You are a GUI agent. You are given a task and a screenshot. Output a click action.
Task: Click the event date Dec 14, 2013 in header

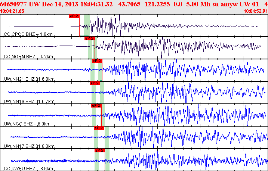click(x=60, y=4)
